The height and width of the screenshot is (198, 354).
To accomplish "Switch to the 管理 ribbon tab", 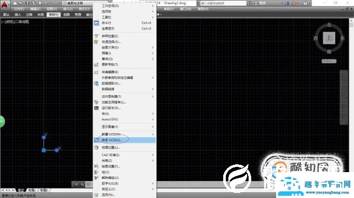I will pos(78,15).
